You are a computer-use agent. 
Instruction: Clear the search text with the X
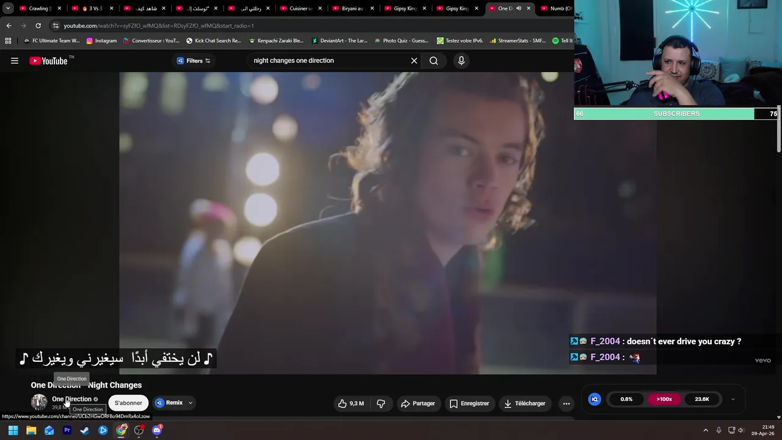414,61
